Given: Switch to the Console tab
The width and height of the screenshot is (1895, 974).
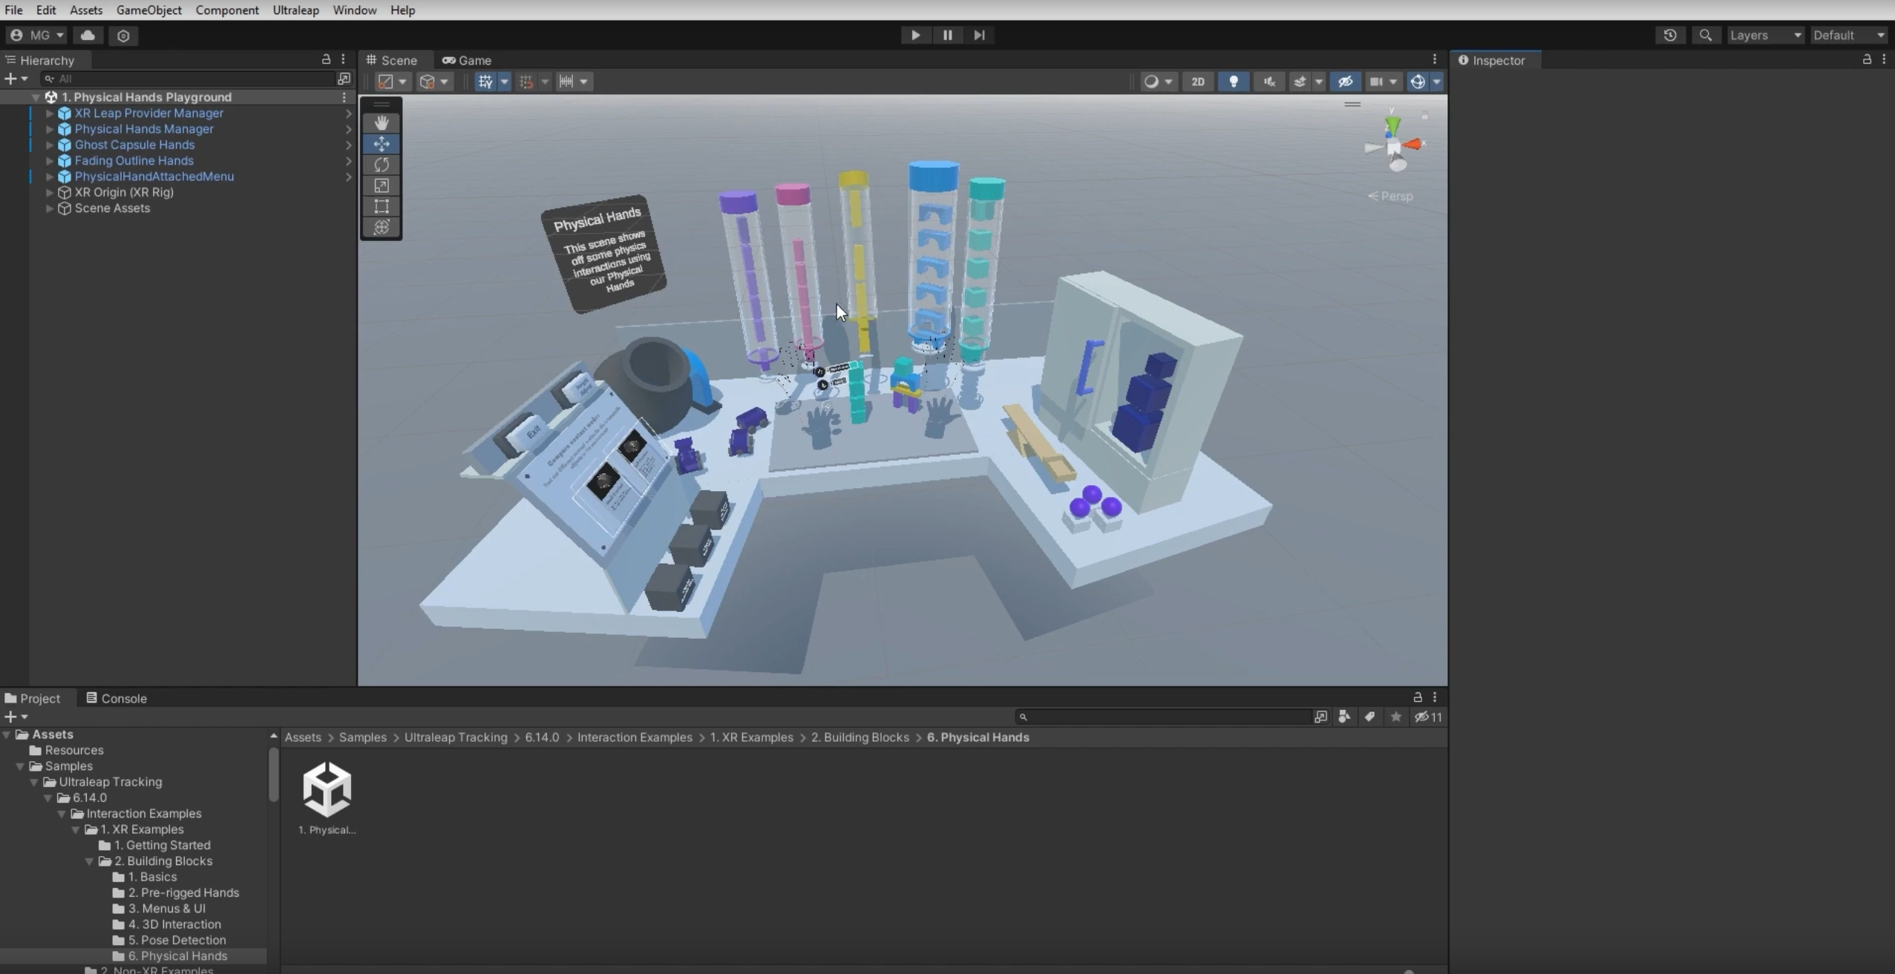Looking at the screenshot, I should pyautogui.click(x=117, y=698).
